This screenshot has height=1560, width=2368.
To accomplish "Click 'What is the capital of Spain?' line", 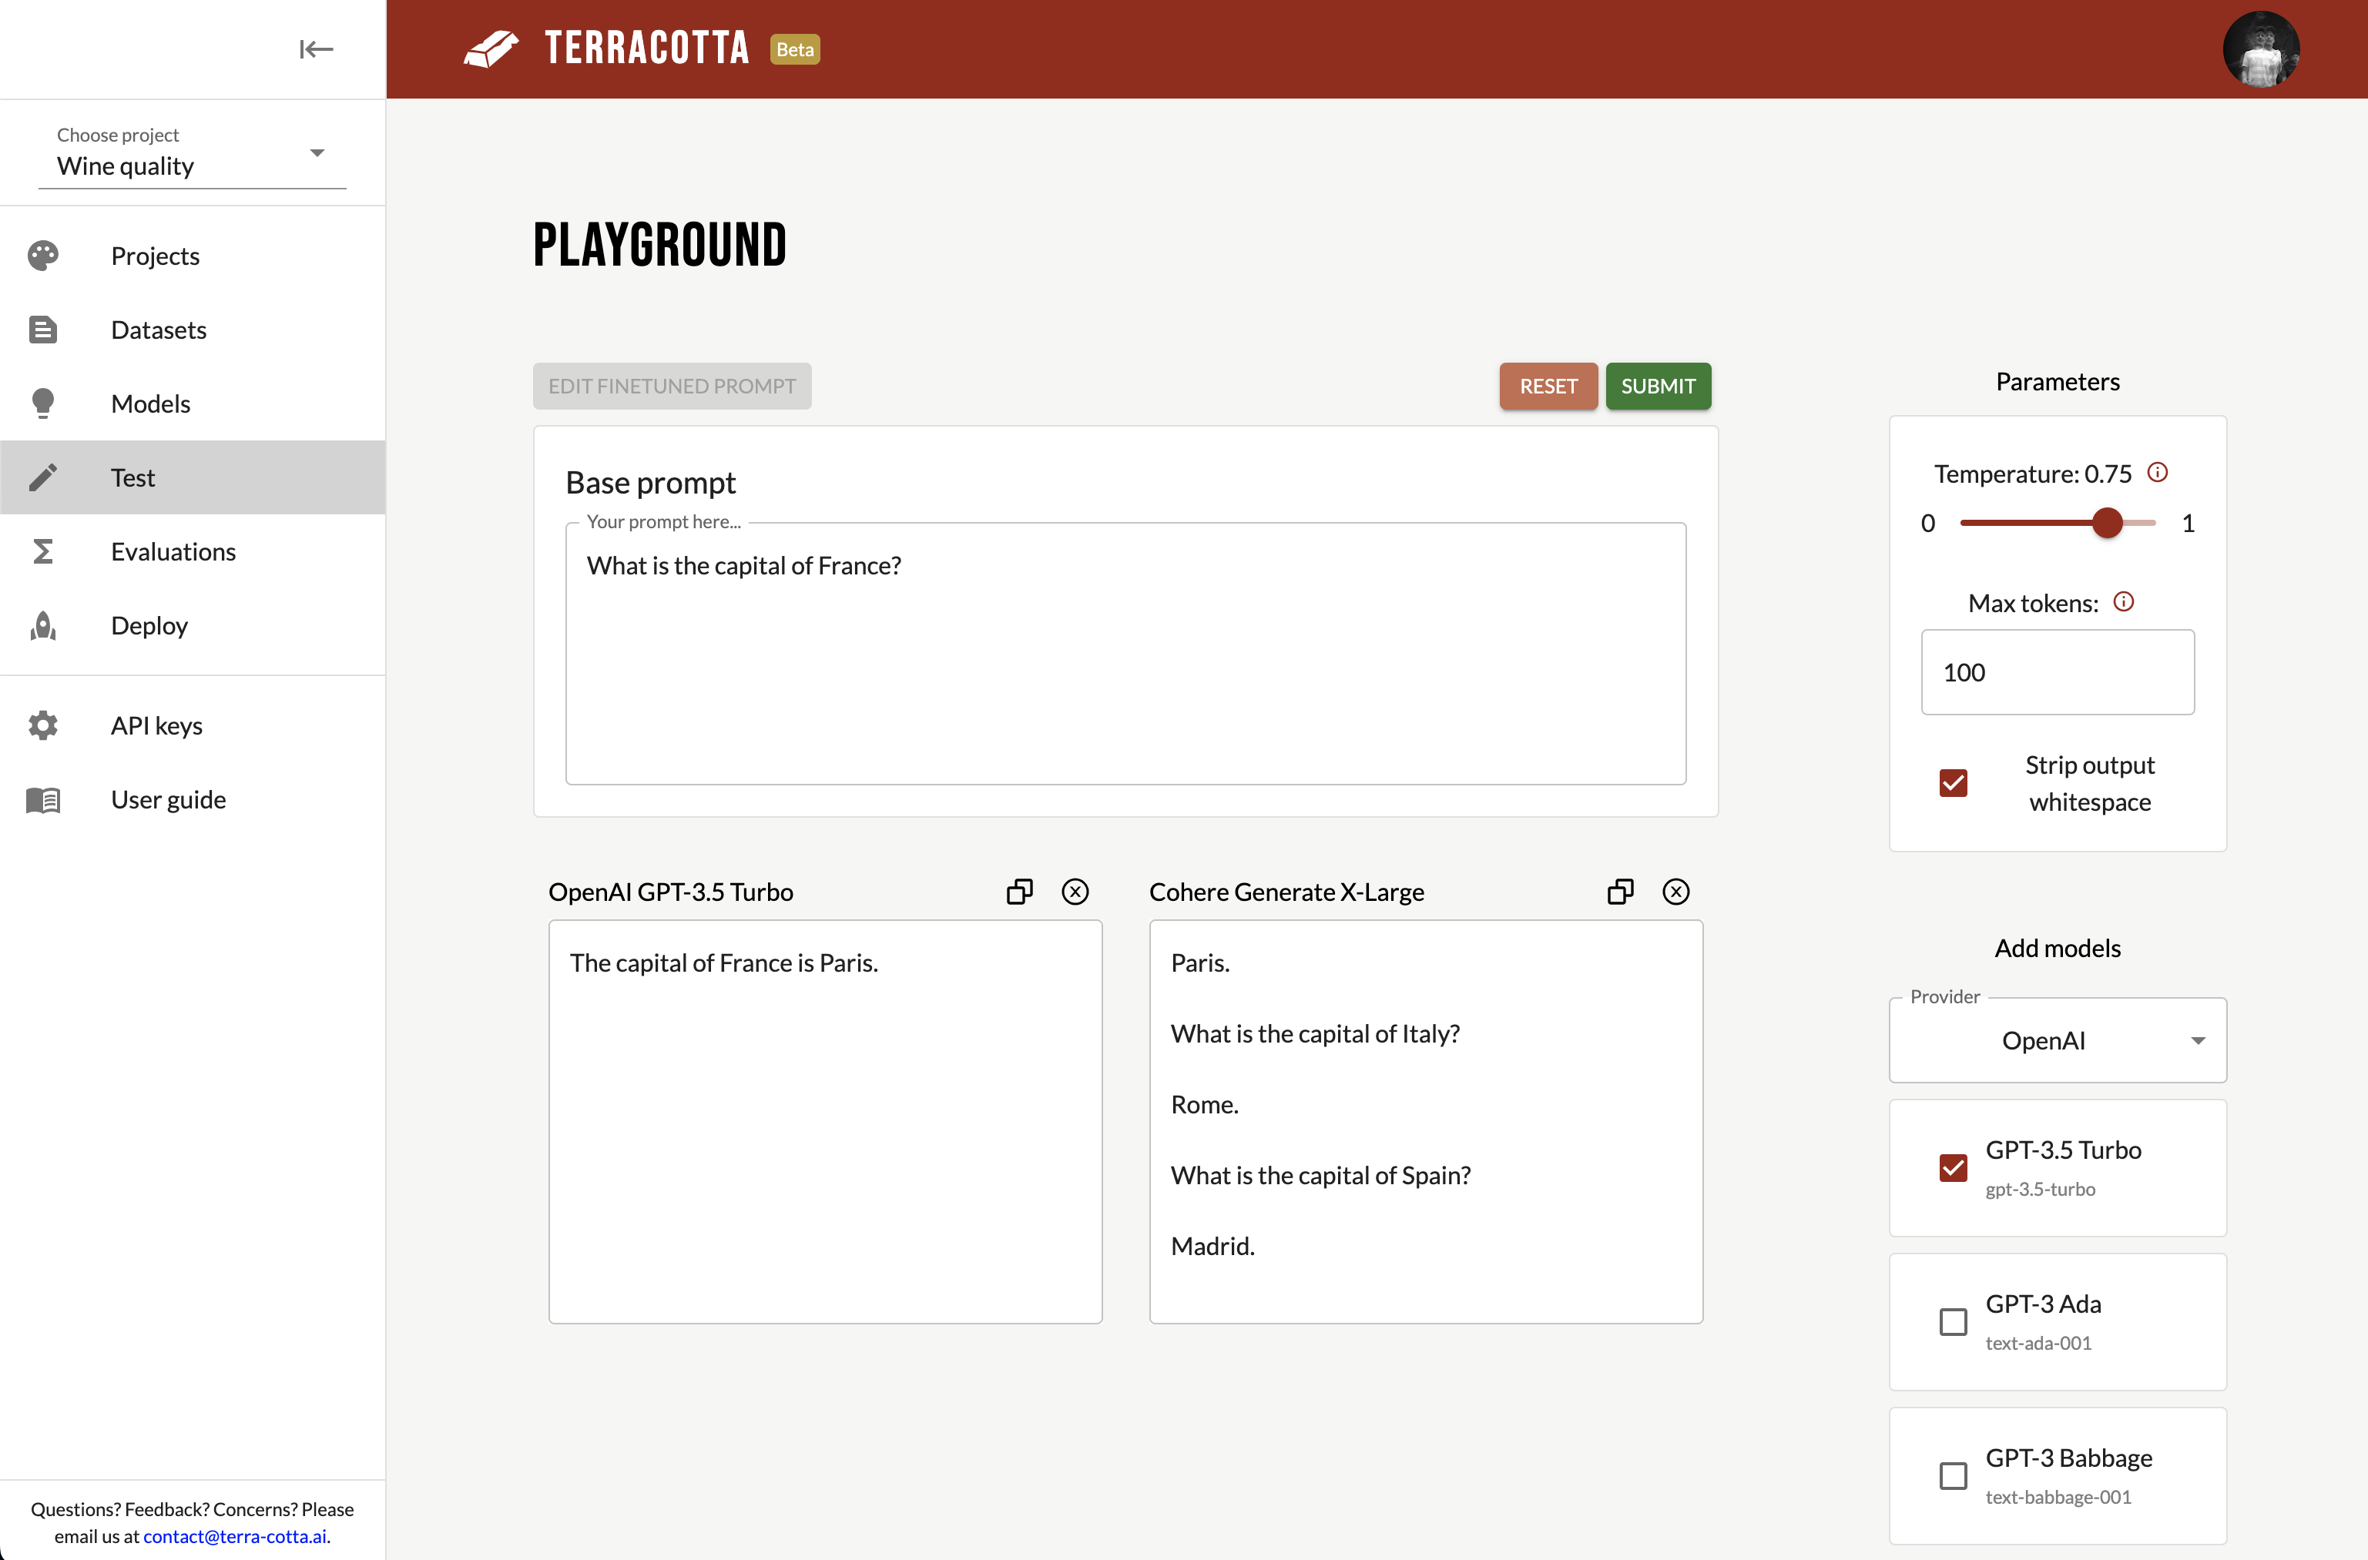I will point(1320,1176).
